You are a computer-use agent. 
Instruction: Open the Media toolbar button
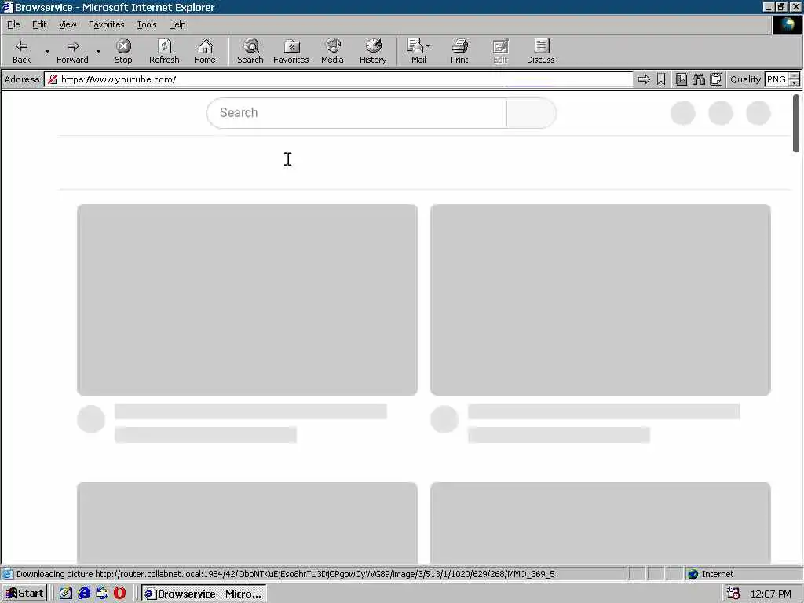tap(332, 51)
